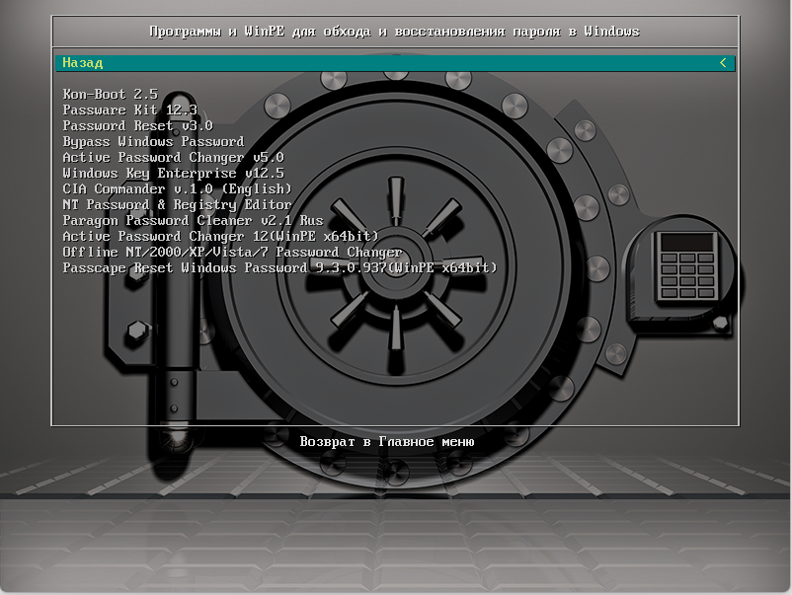Click the menu title header text

tap(394, 31)
